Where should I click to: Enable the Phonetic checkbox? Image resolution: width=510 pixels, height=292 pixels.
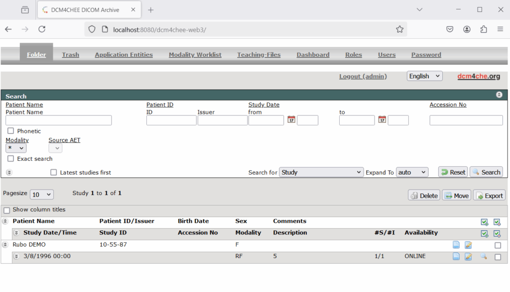coord(11,131)
